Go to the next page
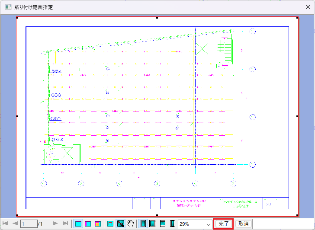Viewport: 315px width, 230px height. pos(55,224)
